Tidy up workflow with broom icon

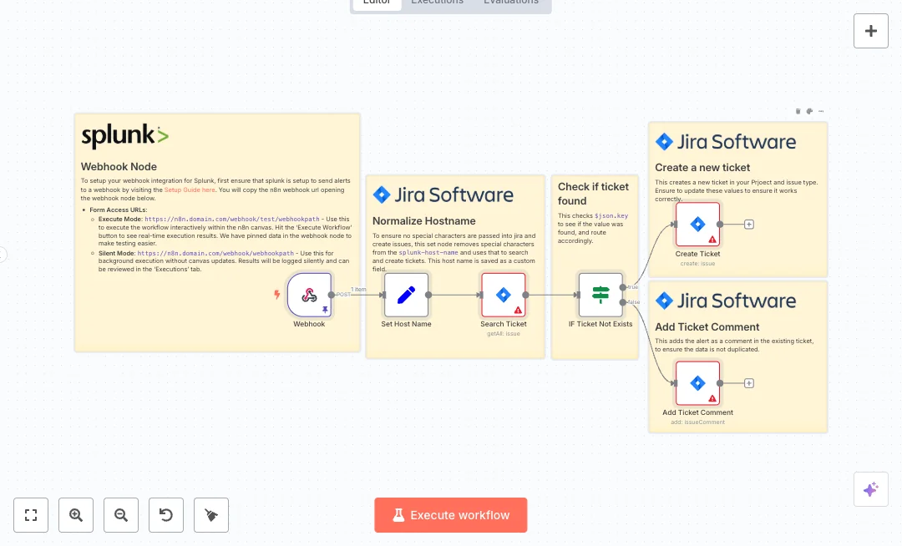pos(211,515)
